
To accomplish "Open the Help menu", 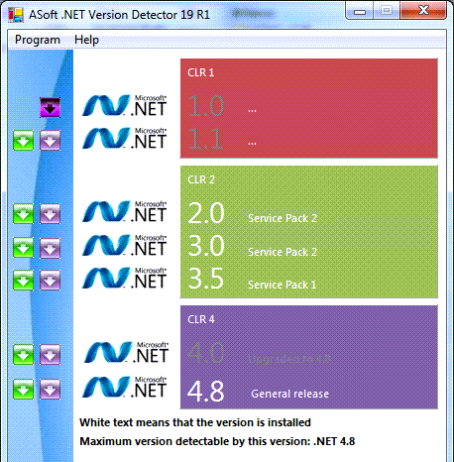I will 86,40.
